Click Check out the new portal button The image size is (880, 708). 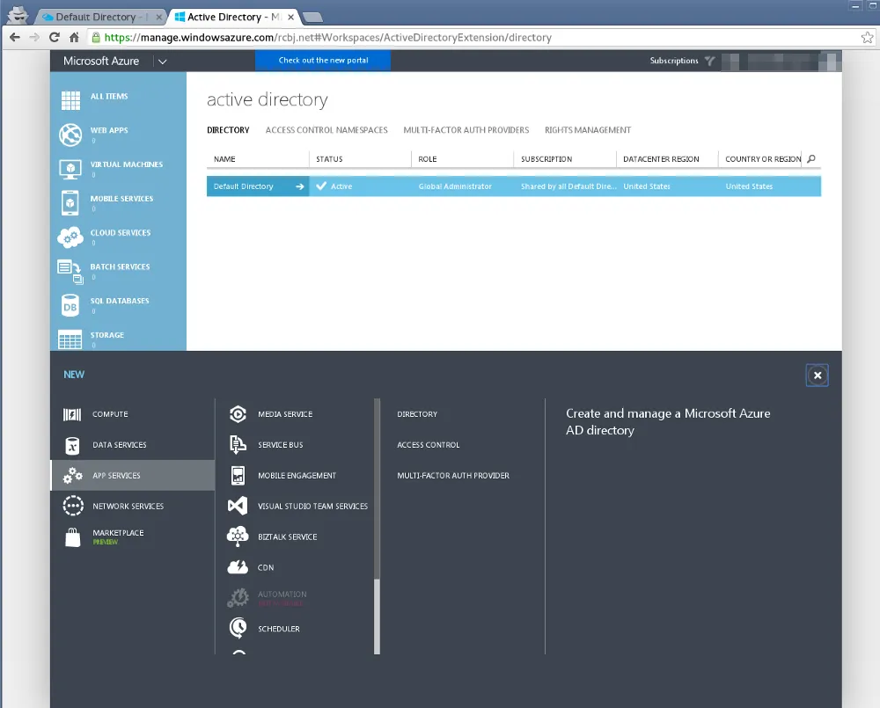tap(323, 60)
